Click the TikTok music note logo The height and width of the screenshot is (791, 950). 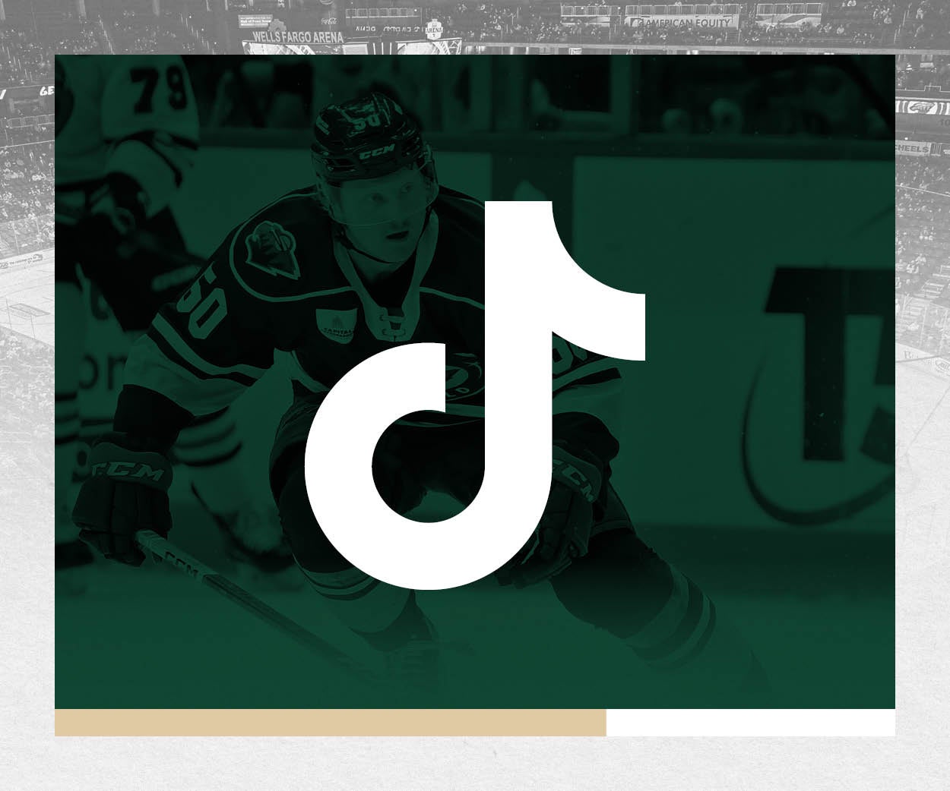coord(475,395)
